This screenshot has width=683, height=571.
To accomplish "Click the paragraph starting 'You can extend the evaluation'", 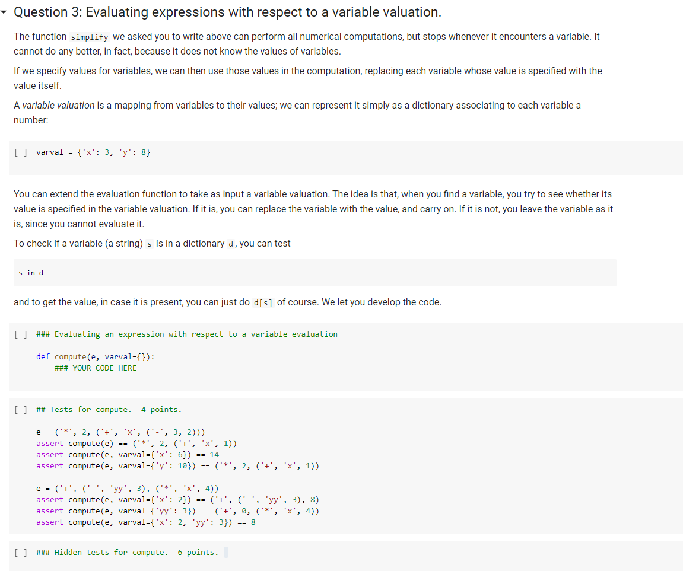I will pyautogui.click(x=313, y=209).
